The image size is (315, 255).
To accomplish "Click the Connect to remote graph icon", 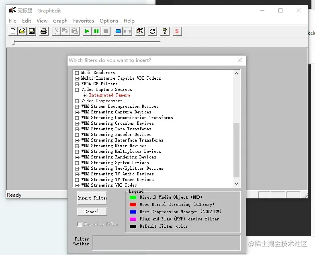I will [x=140, y=31].
